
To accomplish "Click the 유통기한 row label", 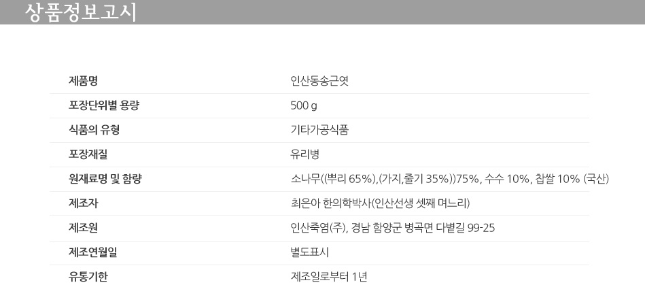I will coord(88,277).
